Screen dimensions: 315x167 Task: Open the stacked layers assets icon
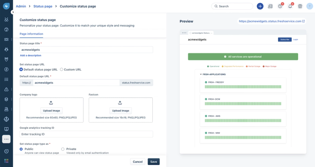[x=6, y=99]
